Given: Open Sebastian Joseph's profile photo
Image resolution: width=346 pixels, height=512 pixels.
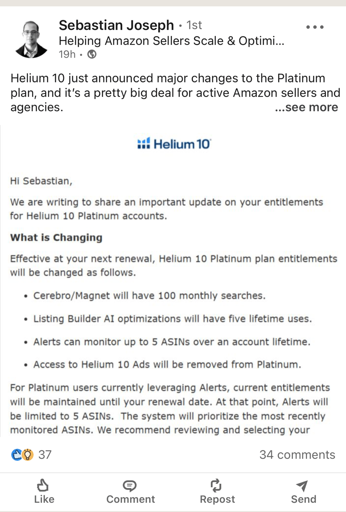Looking at the screenshot, I should pyautogui.click(x=31, y=39).
